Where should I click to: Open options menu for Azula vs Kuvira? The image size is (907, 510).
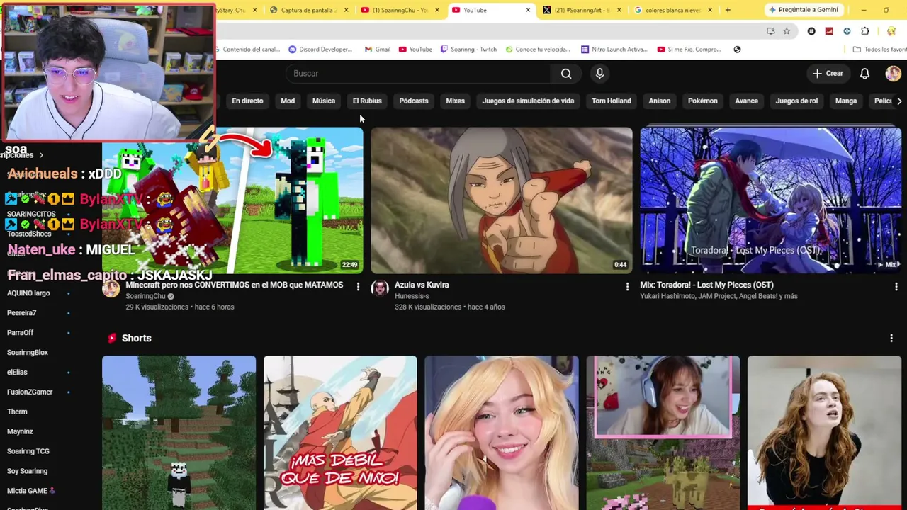click(x=627, y=287)
